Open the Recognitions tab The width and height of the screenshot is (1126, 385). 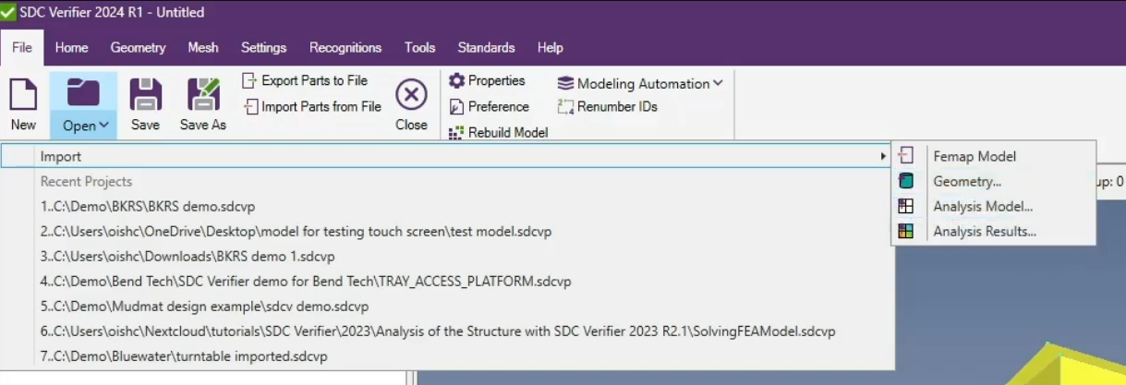point(345,47)
